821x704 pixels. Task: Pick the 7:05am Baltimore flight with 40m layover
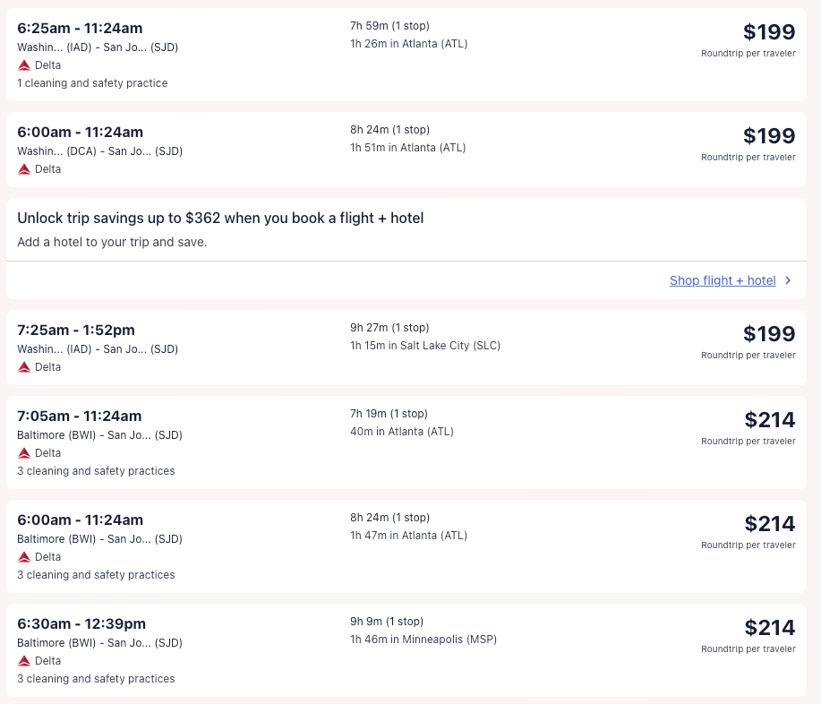(80, 416)
